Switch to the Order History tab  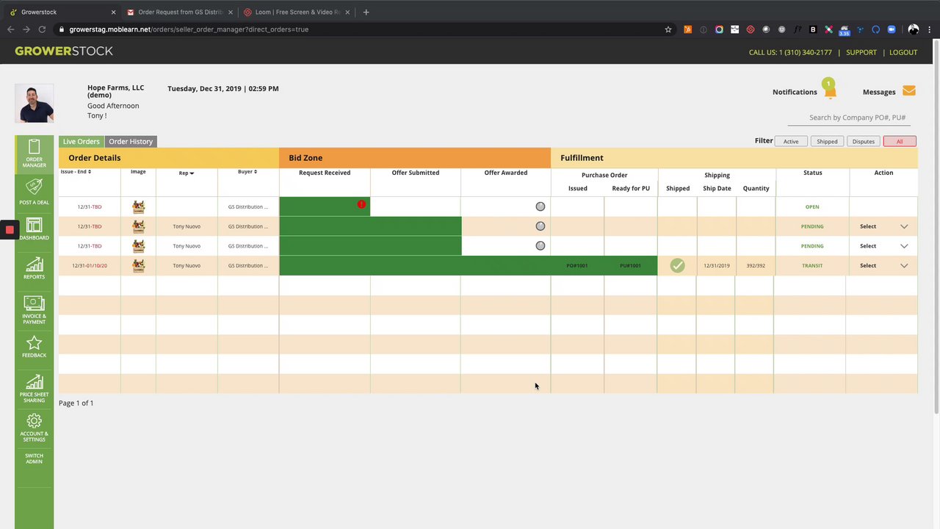coord(131,141)
